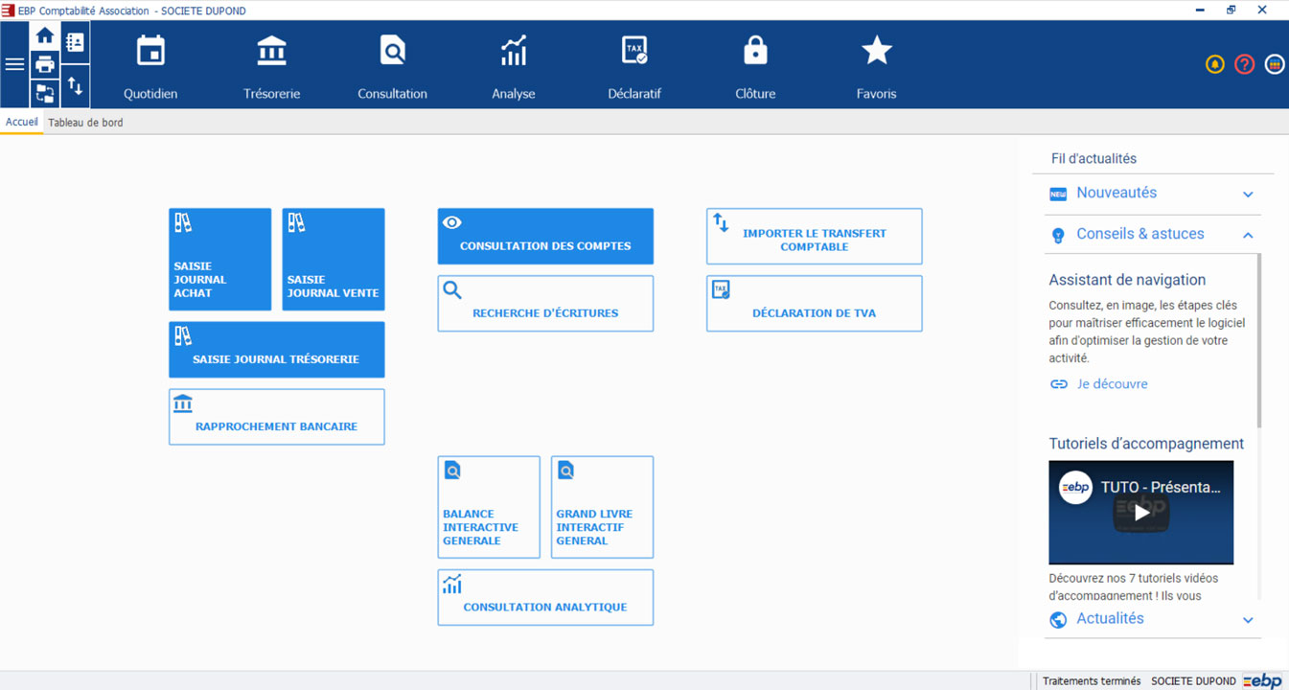Screen dimensions: 1289x690
Task: Click the Je découvre link
Action: pyautogui.click(x=1112, y=384)
